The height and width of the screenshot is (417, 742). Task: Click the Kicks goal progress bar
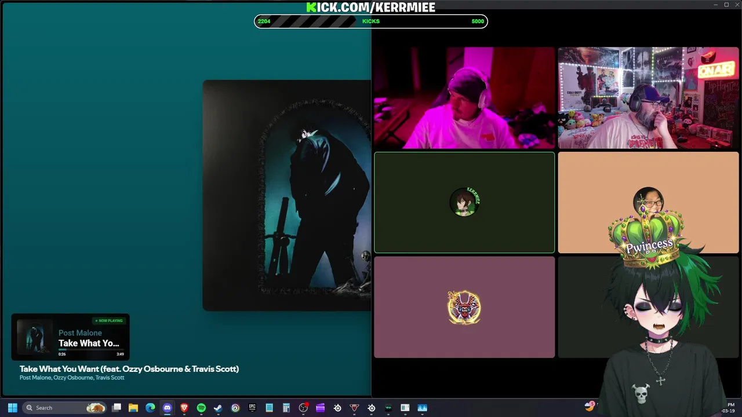(371, 21)
